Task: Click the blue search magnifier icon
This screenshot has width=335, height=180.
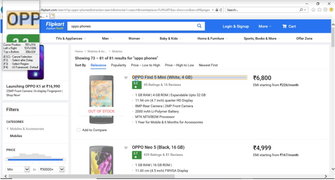Action: 199,26
